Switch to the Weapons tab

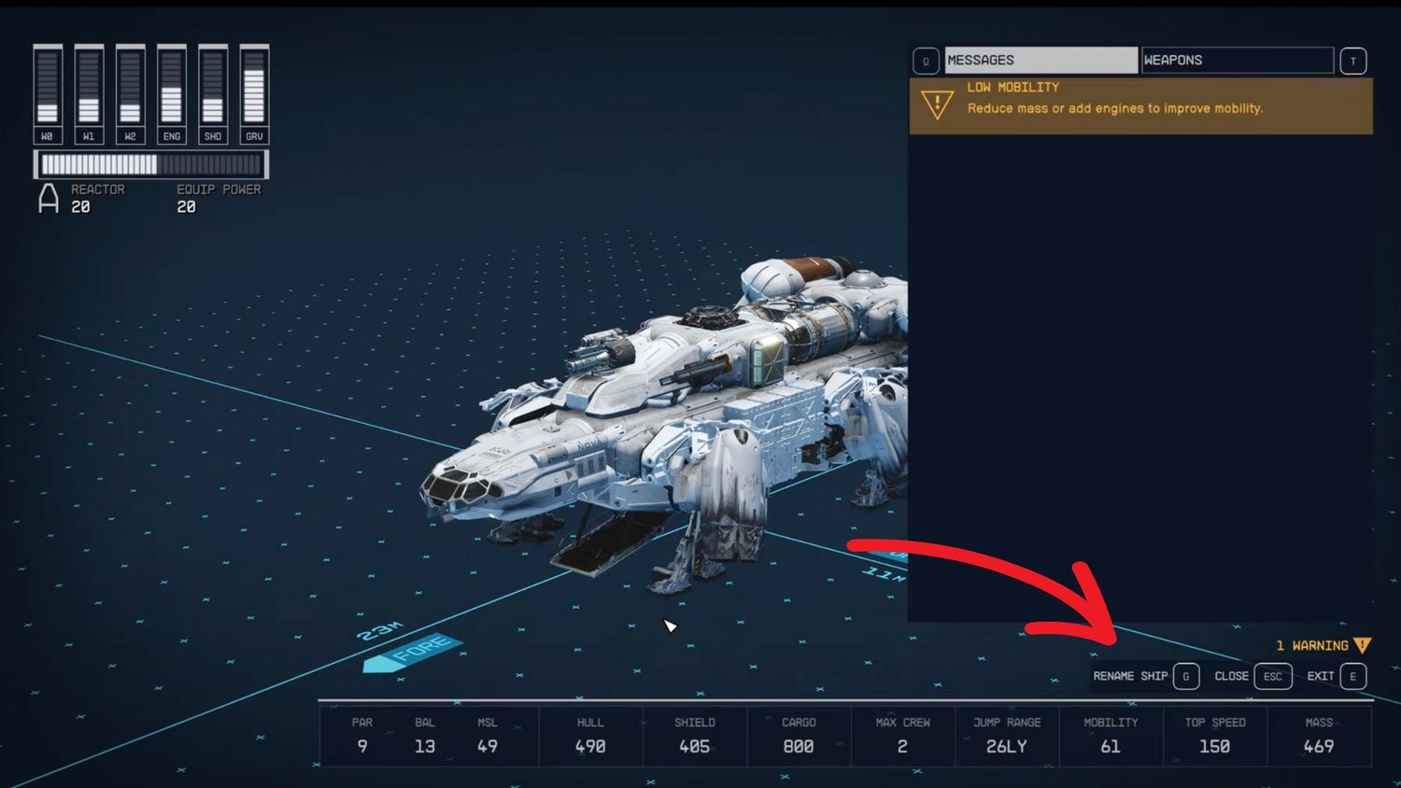pos(1237,60)
